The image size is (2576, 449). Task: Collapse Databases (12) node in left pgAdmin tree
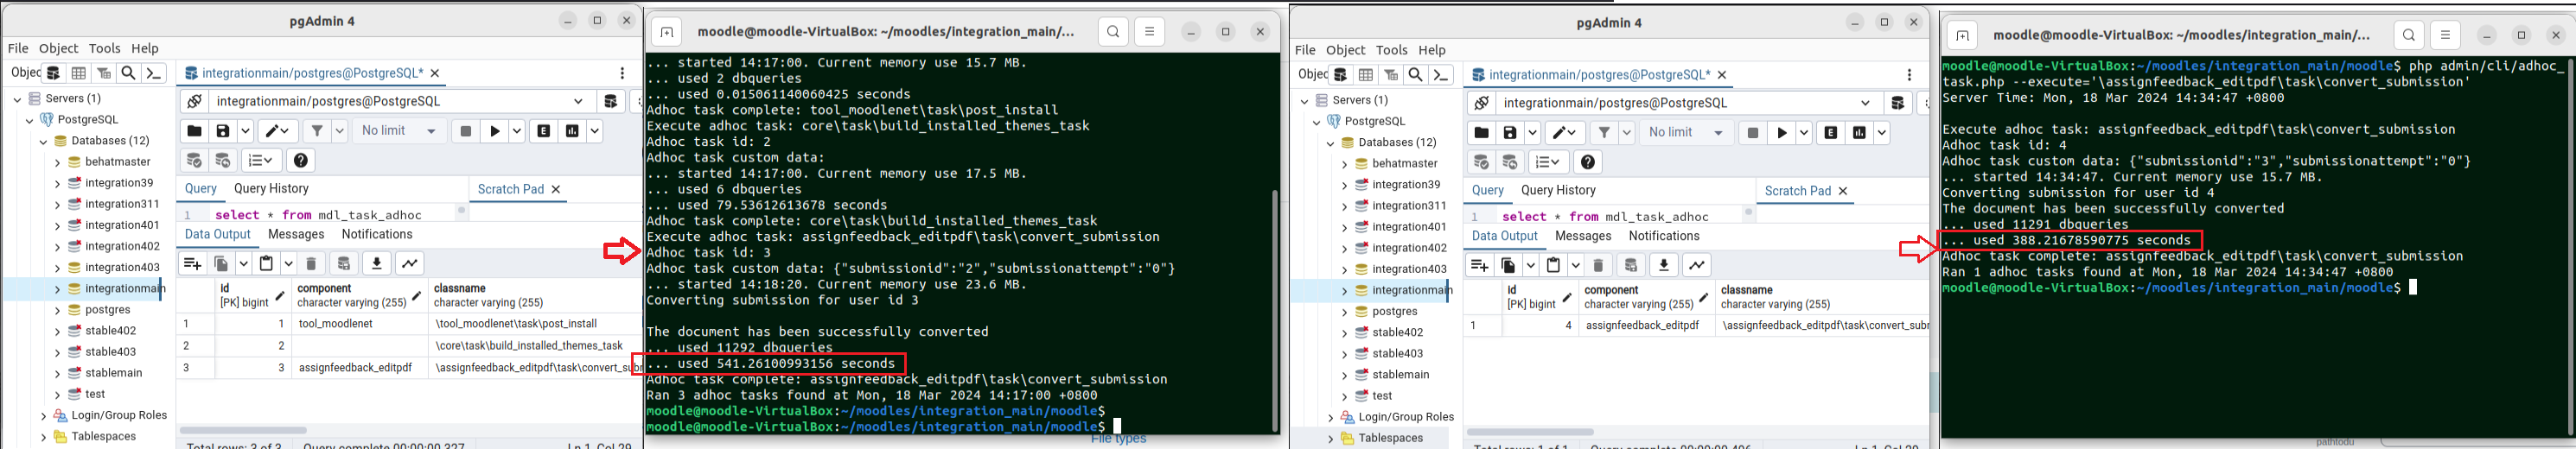tap(43, 141)
